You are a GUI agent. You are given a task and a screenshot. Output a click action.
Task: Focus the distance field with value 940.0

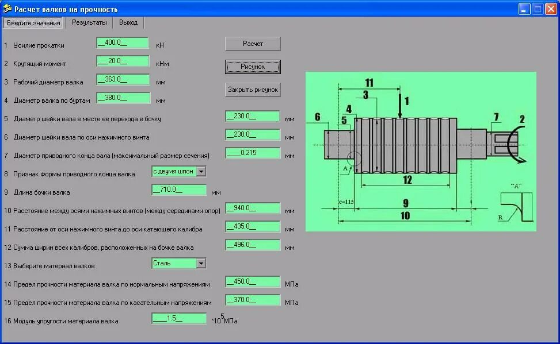click(x=253, y=208)
